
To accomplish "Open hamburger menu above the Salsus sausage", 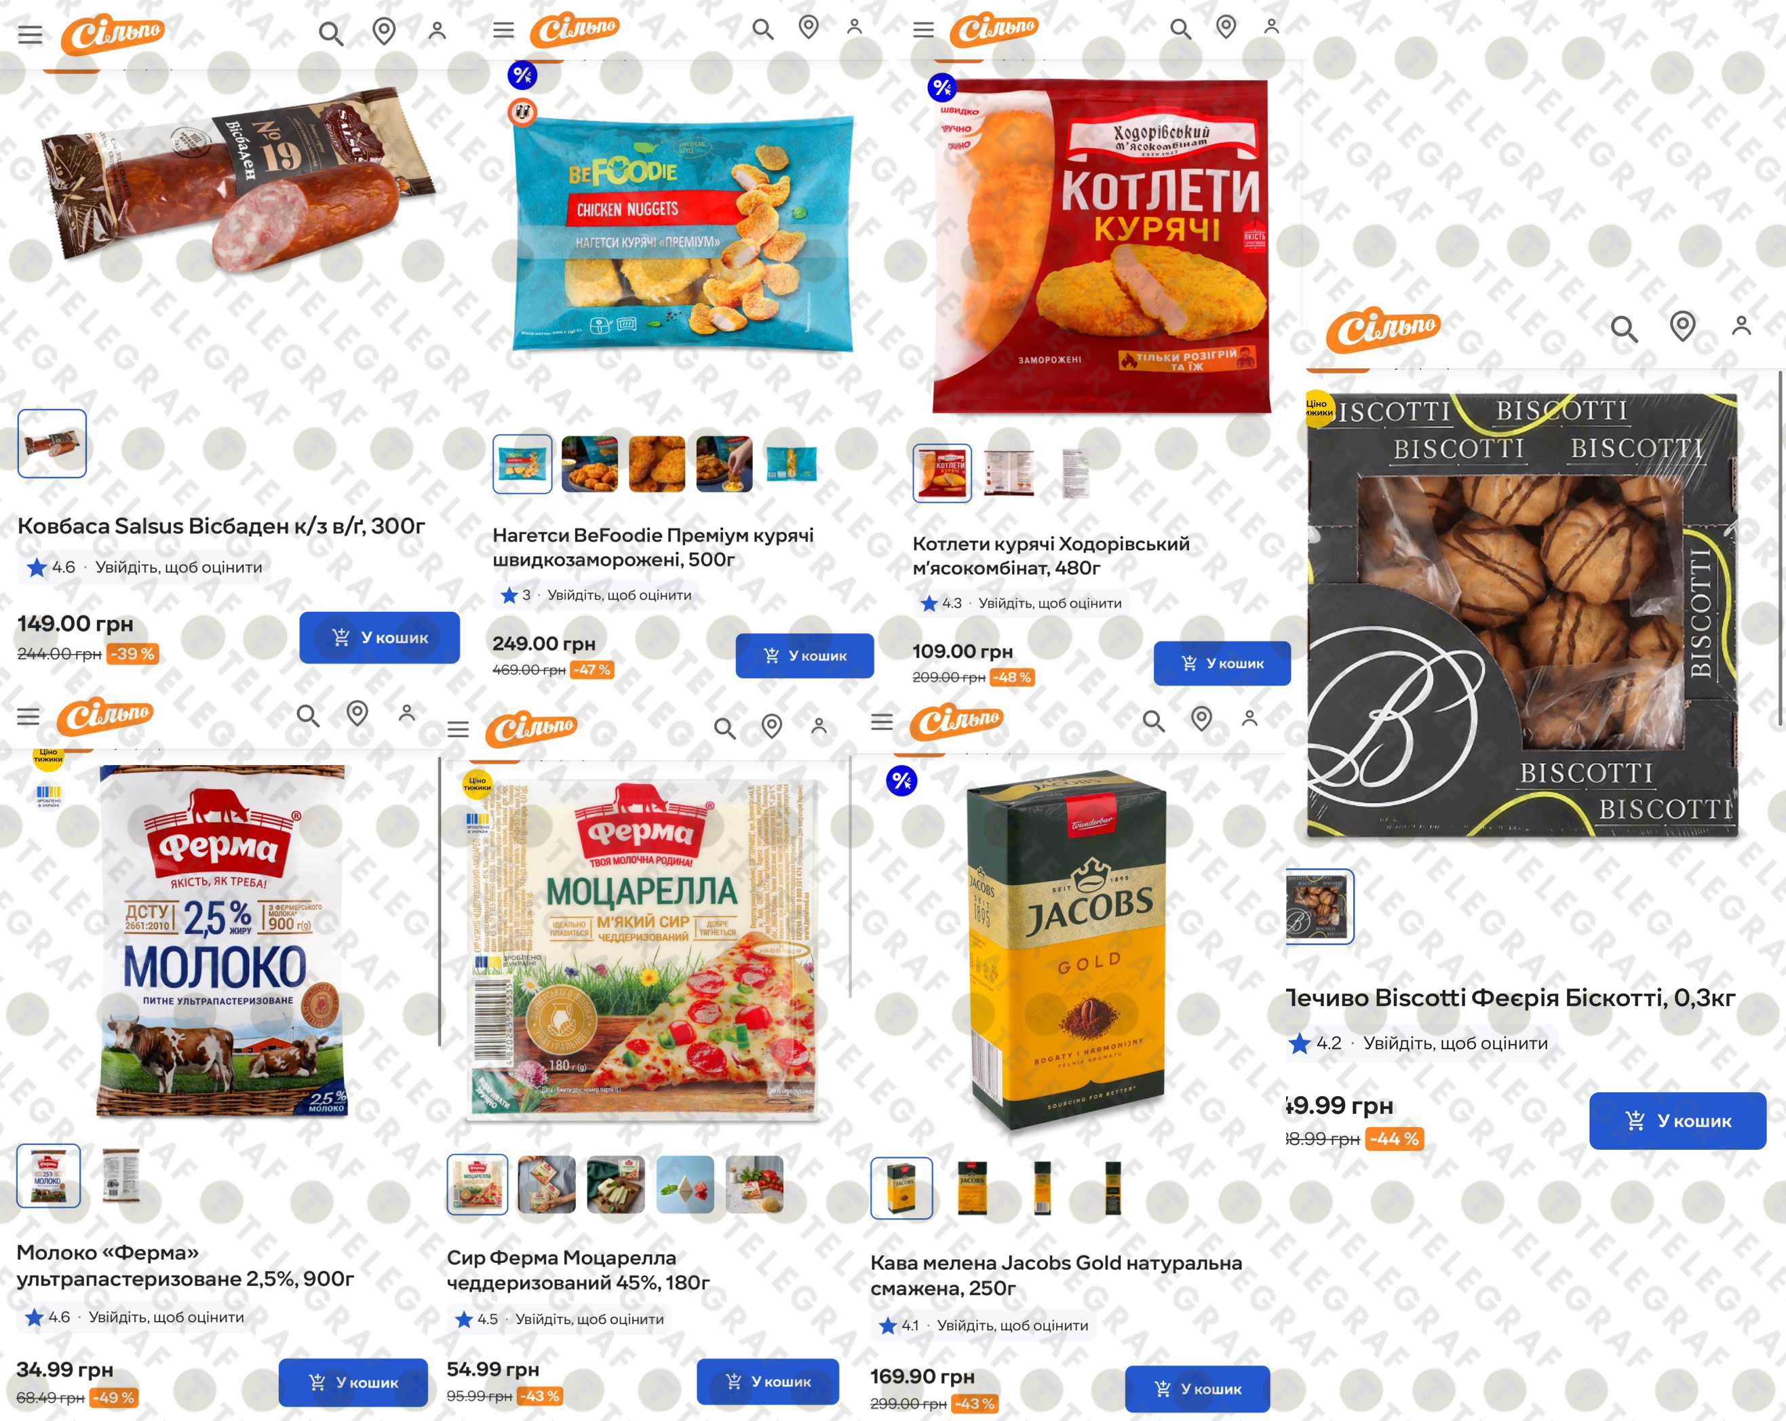I will click(x=31, y=35).
